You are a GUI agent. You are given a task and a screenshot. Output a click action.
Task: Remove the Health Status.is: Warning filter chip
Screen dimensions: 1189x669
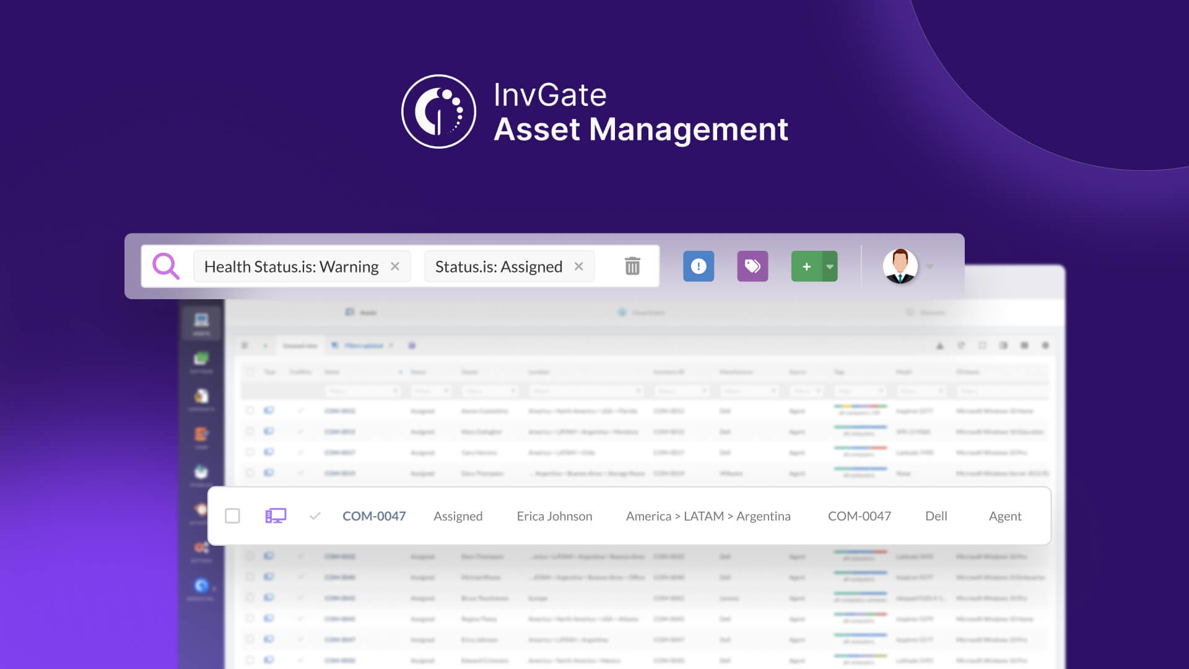click(396, 266)
